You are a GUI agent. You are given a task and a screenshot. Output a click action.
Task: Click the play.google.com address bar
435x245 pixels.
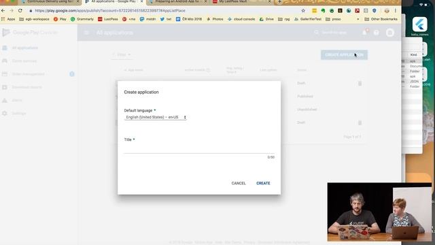click(164, 11)
